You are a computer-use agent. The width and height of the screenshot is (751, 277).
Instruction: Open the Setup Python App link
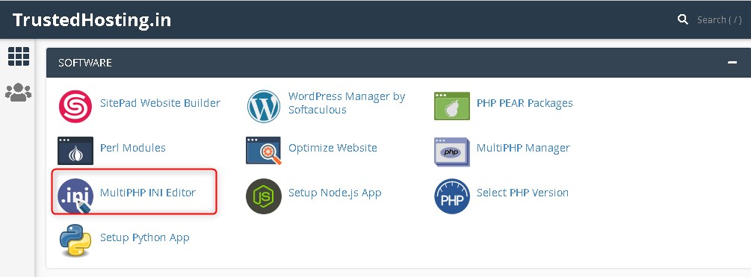(x=145, y=237)
